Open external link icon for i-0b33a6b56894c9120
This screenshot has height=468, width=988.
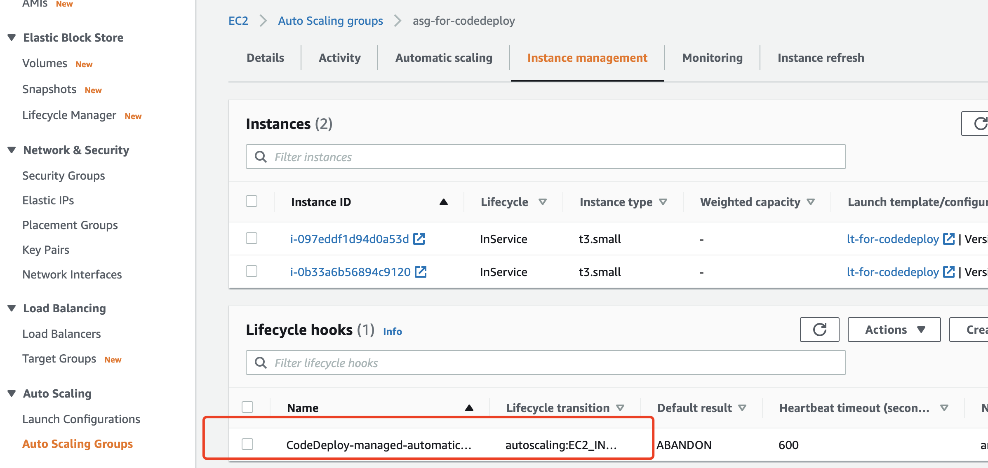[421, 271]
